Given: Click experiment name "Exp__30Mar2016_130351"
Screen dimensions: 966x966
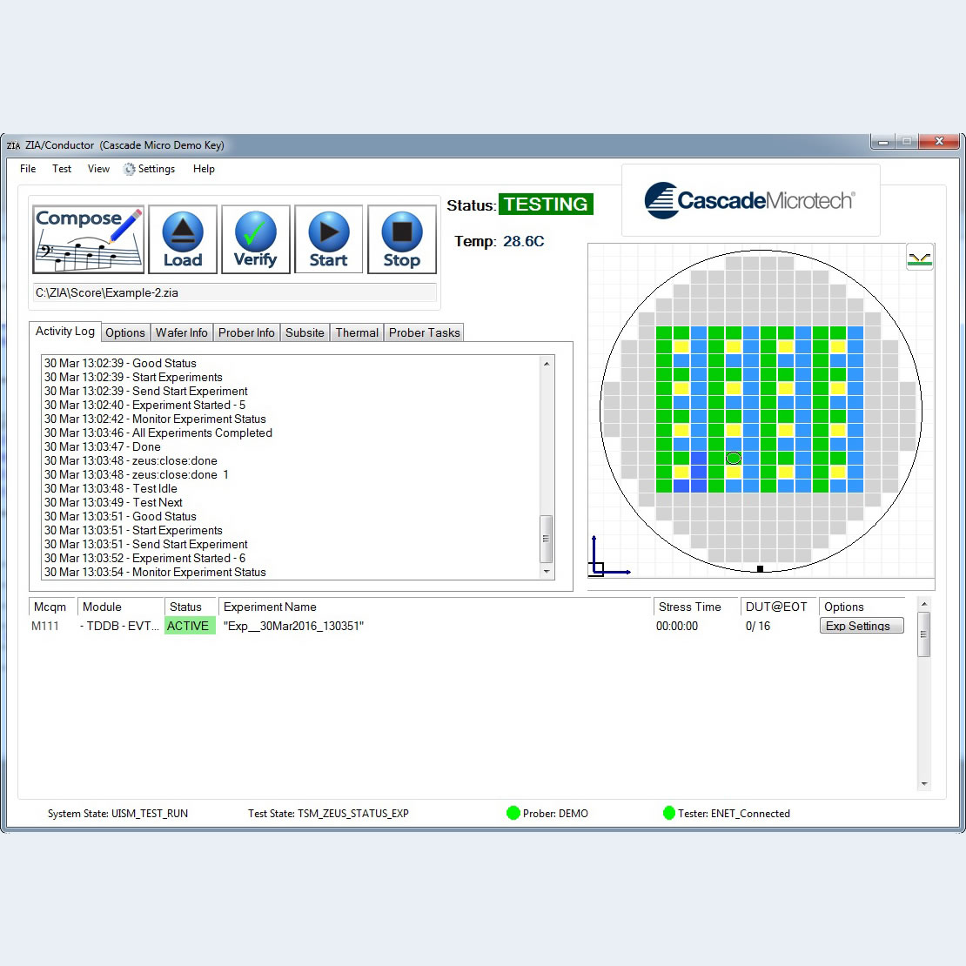Looking at the screenshot, I should point(293,626).
